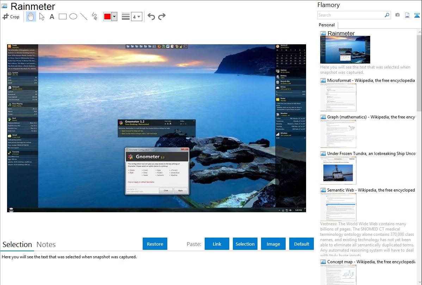Click the Concept map page thumbnail
The image size is (422, 285).
(x=338, y=275)
